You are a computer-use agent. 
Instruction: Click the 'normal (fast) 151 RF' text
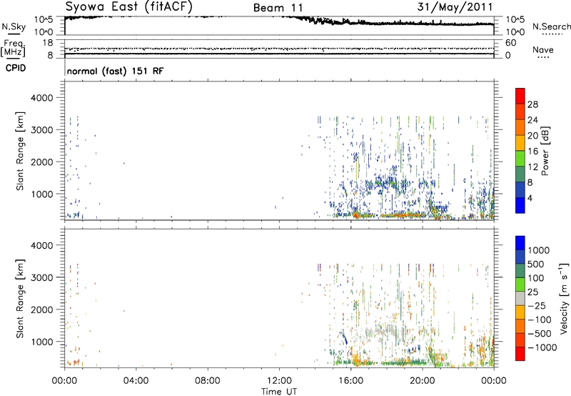click(x=115, y=71)
